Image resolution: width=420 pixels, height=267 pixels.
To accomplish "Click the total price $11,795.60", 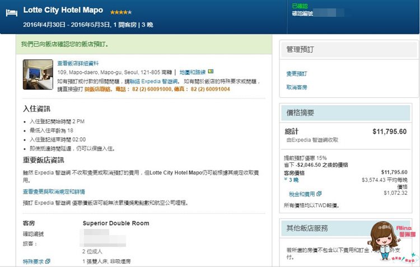I will pyautogui.click(x=389, y=132).
